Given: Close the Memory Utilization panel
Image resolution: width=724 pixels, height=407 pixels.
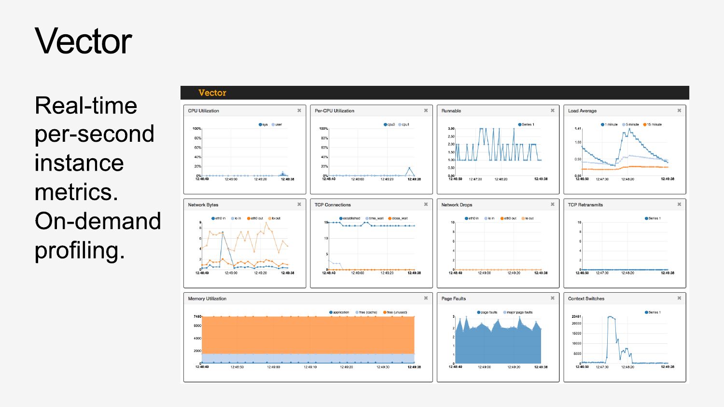Looking at the screenshot, I should click(x=426, y=298).
